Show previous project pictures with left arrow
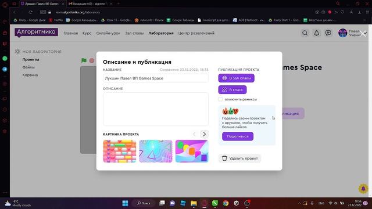 (194, 134)
